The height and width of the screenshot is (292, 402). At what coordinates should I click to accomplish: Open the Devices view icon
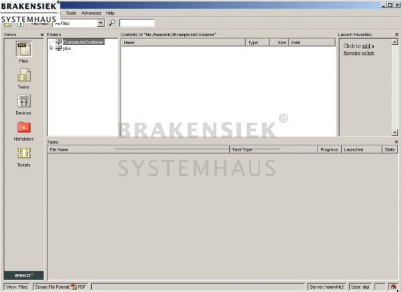click(x=24, y=101)
